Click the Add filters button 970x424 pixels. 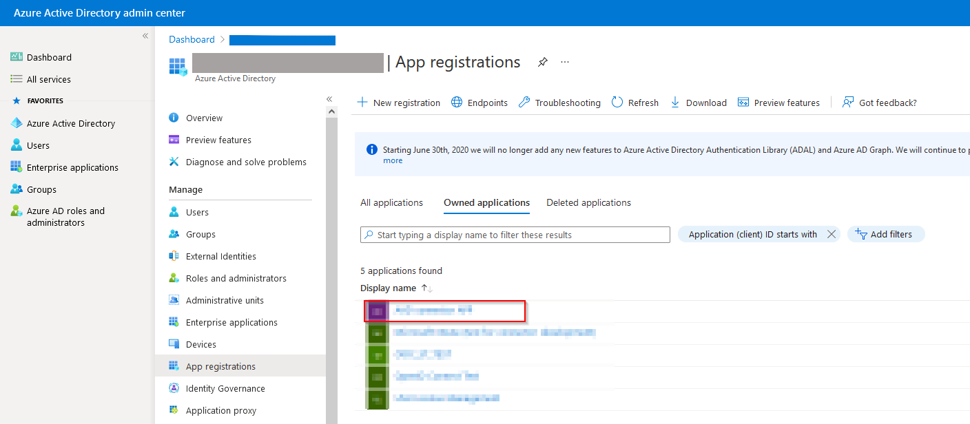click(x=886, y=234)
